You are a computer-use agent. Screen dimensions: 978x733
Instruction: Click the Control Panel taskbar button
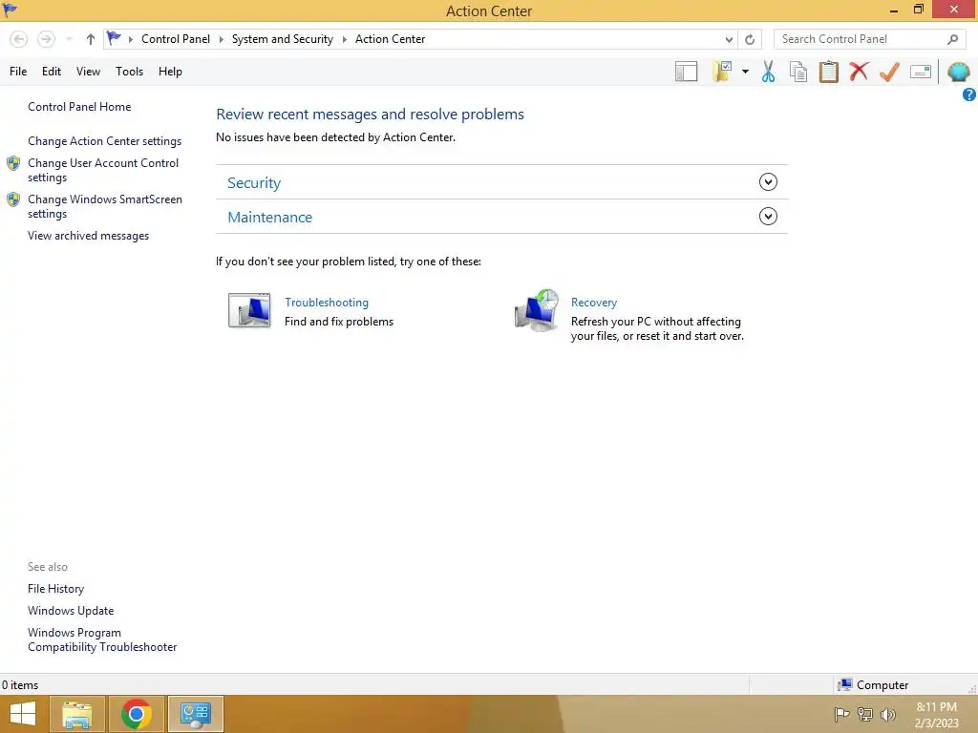[195, 714]
